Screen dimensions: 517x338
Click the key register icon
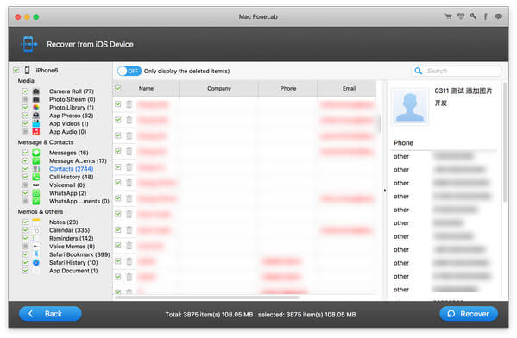coord(473,16)
